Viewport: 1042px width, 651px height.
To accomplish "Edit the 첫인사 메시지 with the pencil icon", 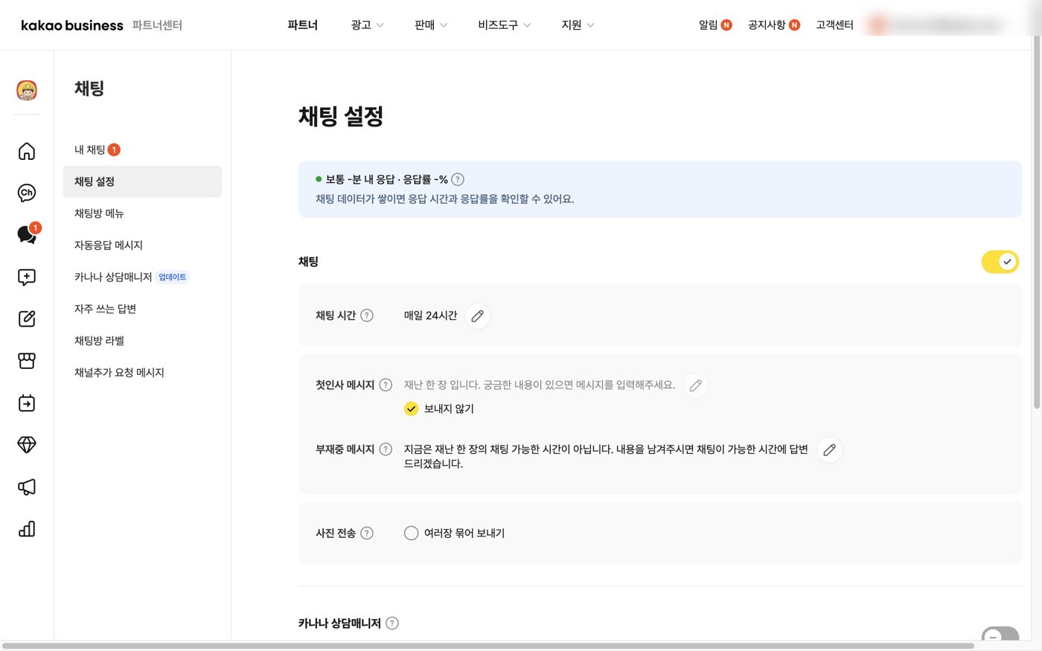I will point(696,385).
